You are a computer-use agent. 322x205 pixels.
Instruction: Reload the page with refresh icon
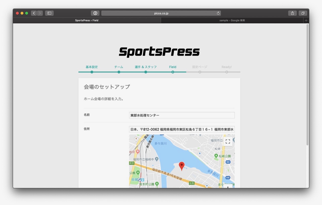click(x=218, y=13)
